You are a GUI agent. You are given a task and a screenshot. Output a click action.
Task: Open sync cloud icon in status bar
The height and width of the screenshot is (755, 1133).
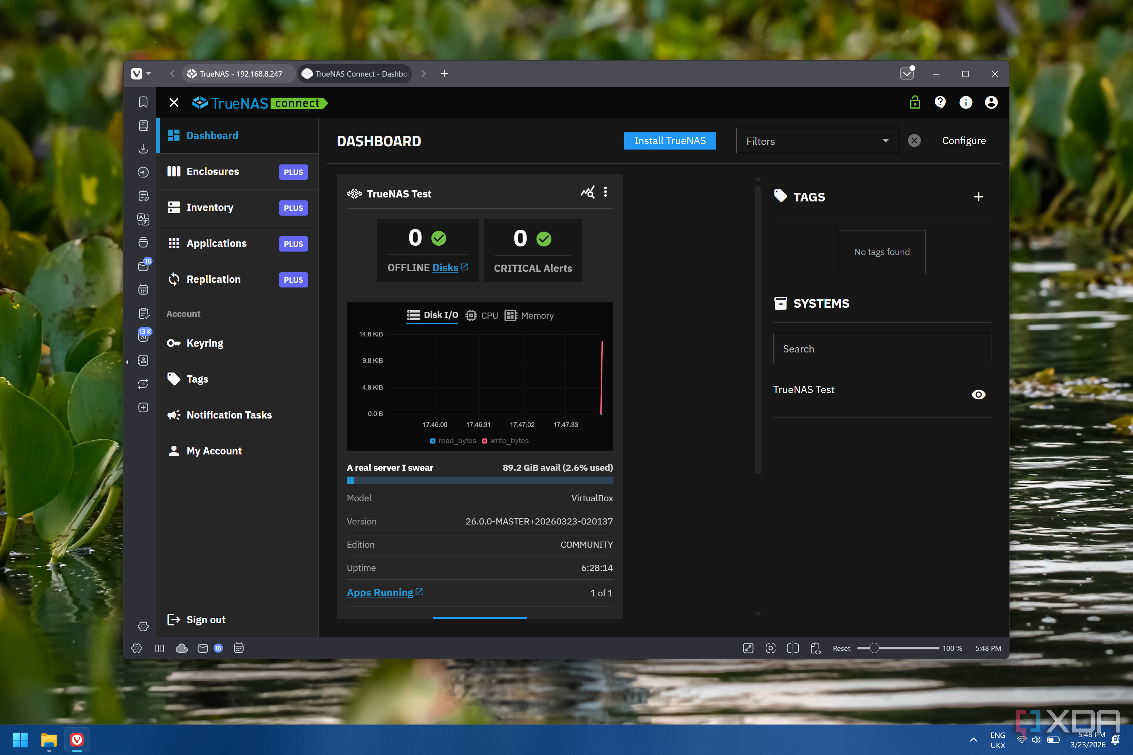(x=182, y=648)
